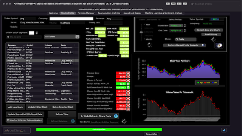Click globe icon on Web Refresh Stock Data

[116, 116]
